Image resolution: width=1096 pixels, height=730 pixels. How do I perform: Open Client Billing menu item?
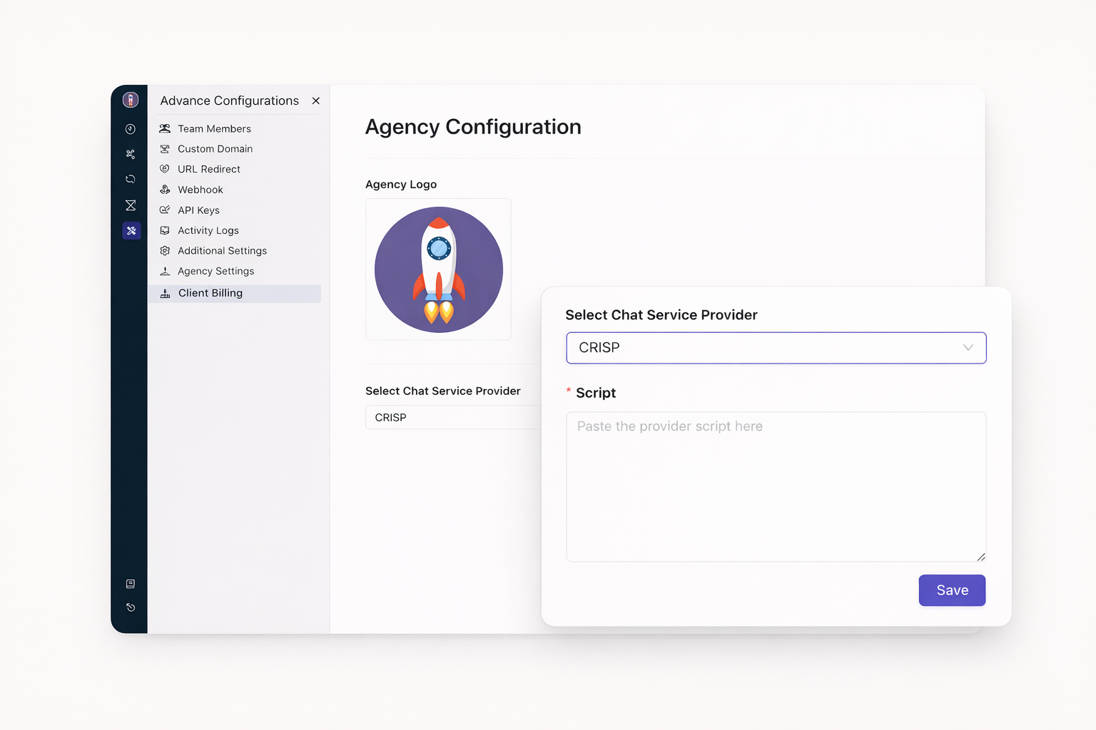coord(210,293)
